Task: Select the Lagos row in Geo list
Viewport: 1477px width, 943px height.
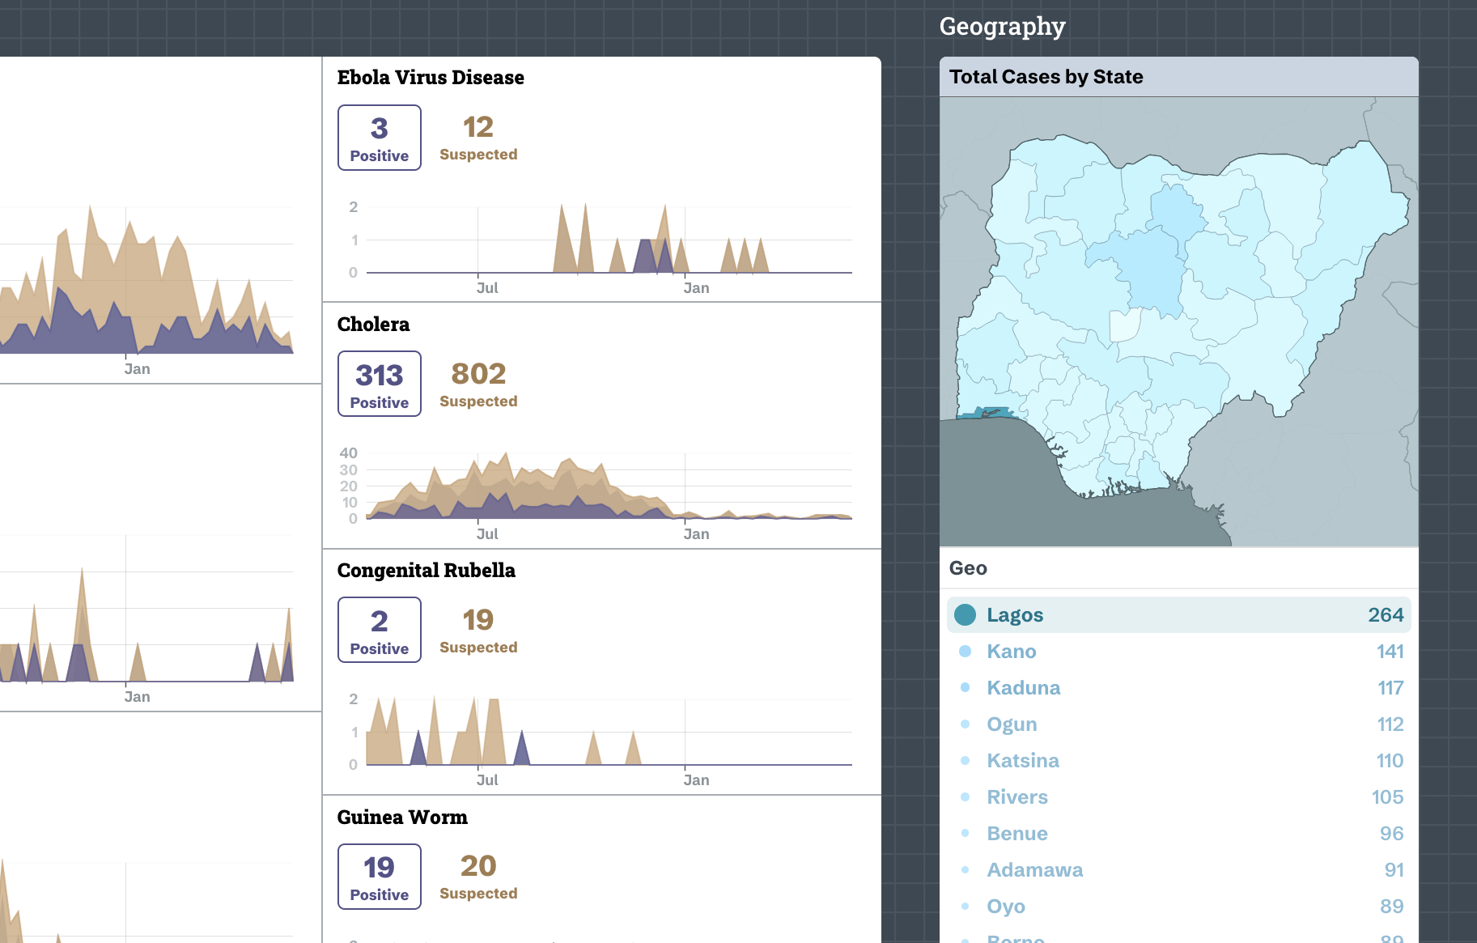Action: (1178, 615)
